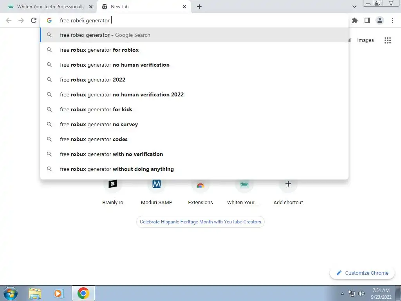Open the Moduri SAMP shortcut
Viewport: 401px width, 301px height.
(157, 192)
